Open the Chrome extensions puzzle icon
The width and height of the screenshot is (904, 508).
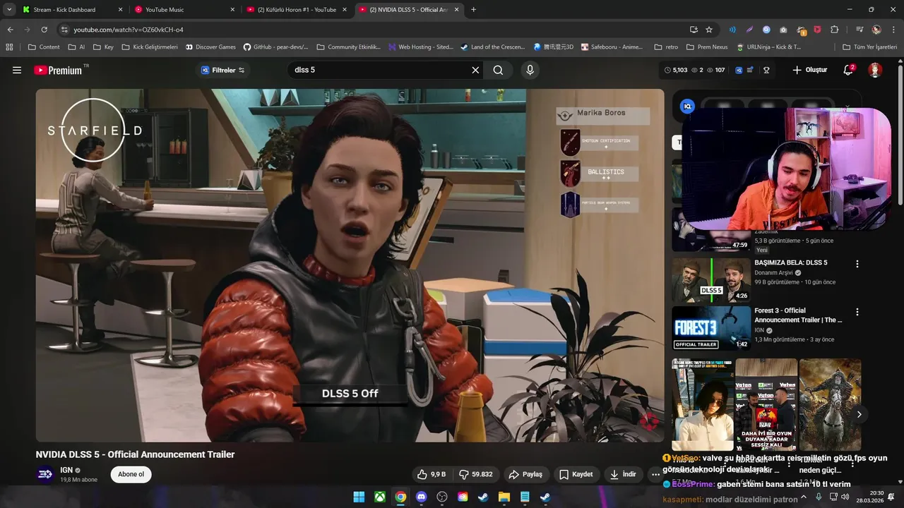point(835,30)
